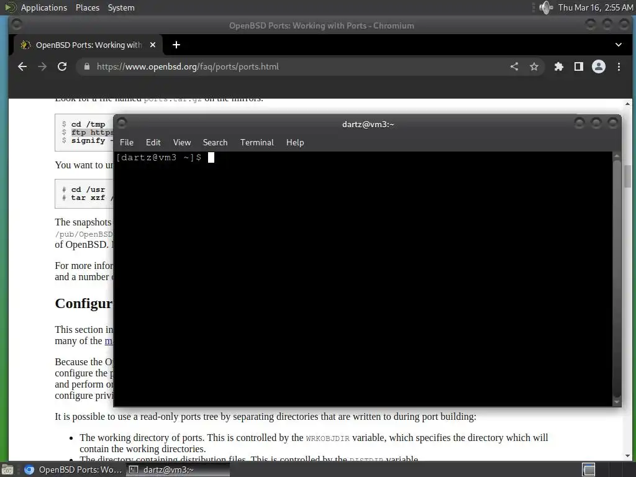Click terminal title dartz@vm3:~
This screenshot has height=477, width=636.
(368, 124)
